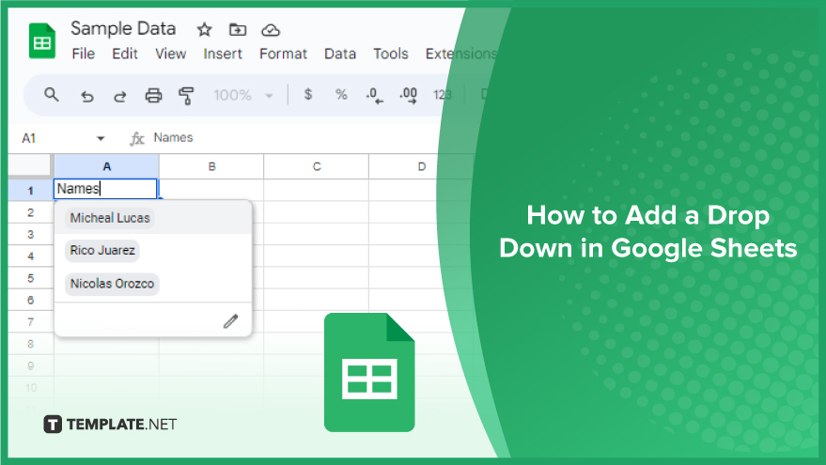Edit dropdown rules with pencil icon
Viewport: 826px width, 465px height.
[x=231, y=320]
